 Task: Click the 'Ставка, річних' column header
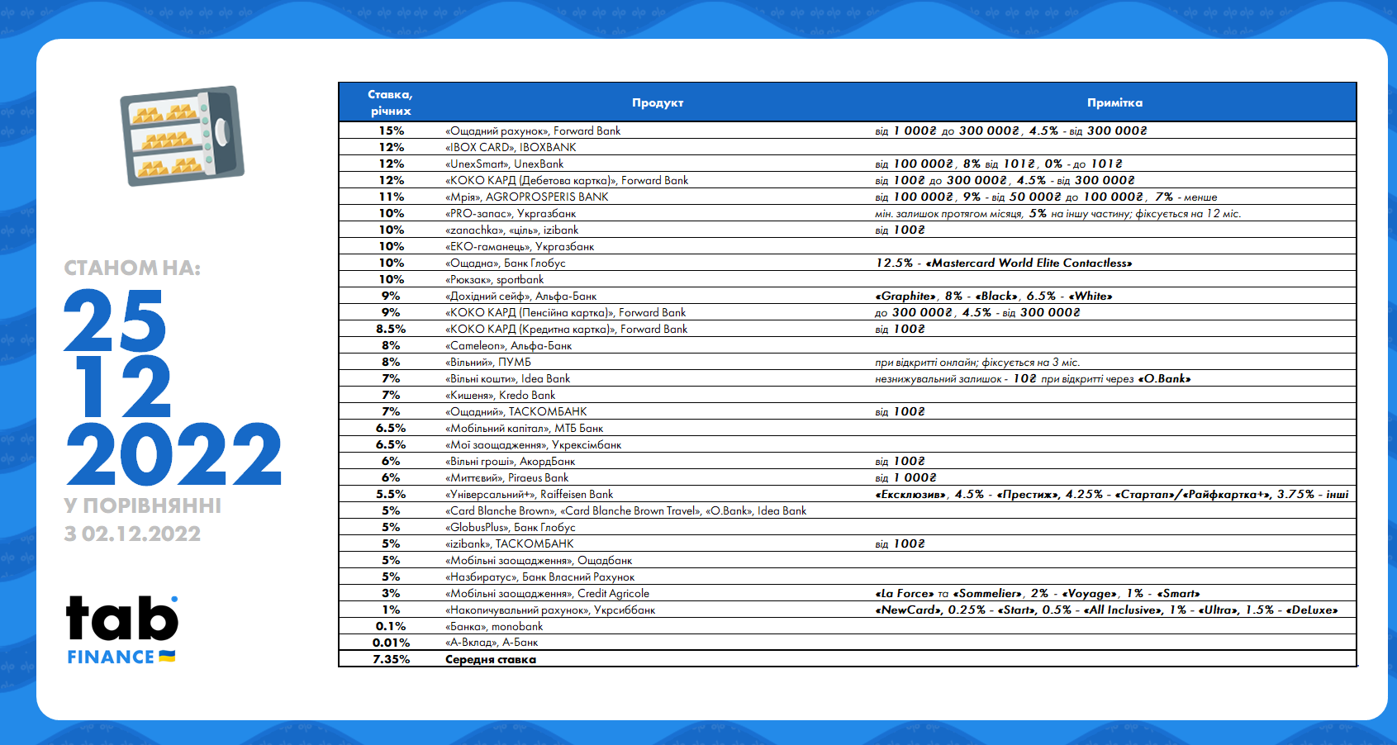(x=391, y=102)
